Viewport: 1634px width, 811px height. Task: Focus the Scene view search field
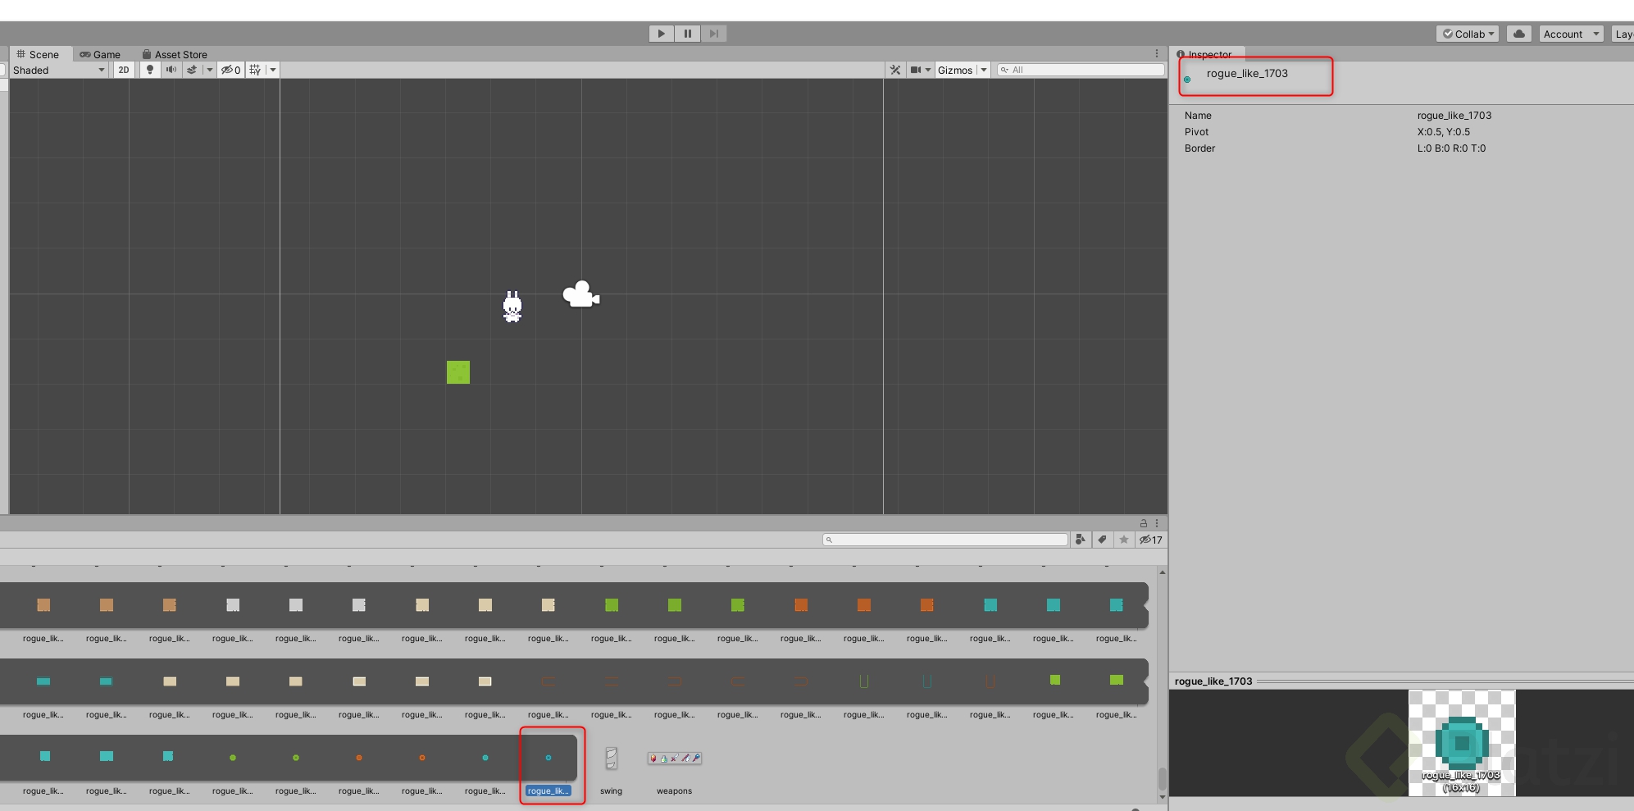1081,70
